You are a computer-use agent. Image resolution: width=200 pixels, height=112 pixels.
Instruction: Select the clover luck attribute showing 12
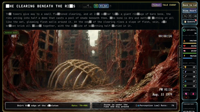190,86
